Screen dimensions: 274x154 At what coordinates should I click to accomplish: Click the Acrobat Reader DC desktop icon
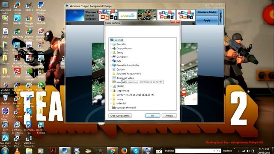click(17, 61)
